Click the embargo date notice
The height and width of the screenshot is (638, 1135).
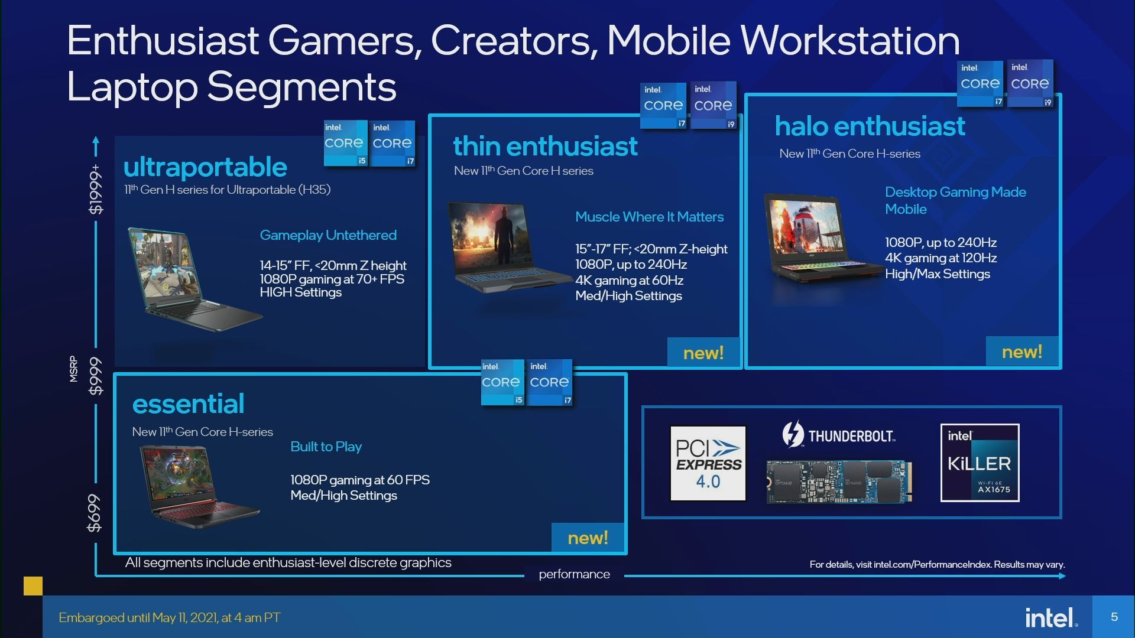(170, 618)
